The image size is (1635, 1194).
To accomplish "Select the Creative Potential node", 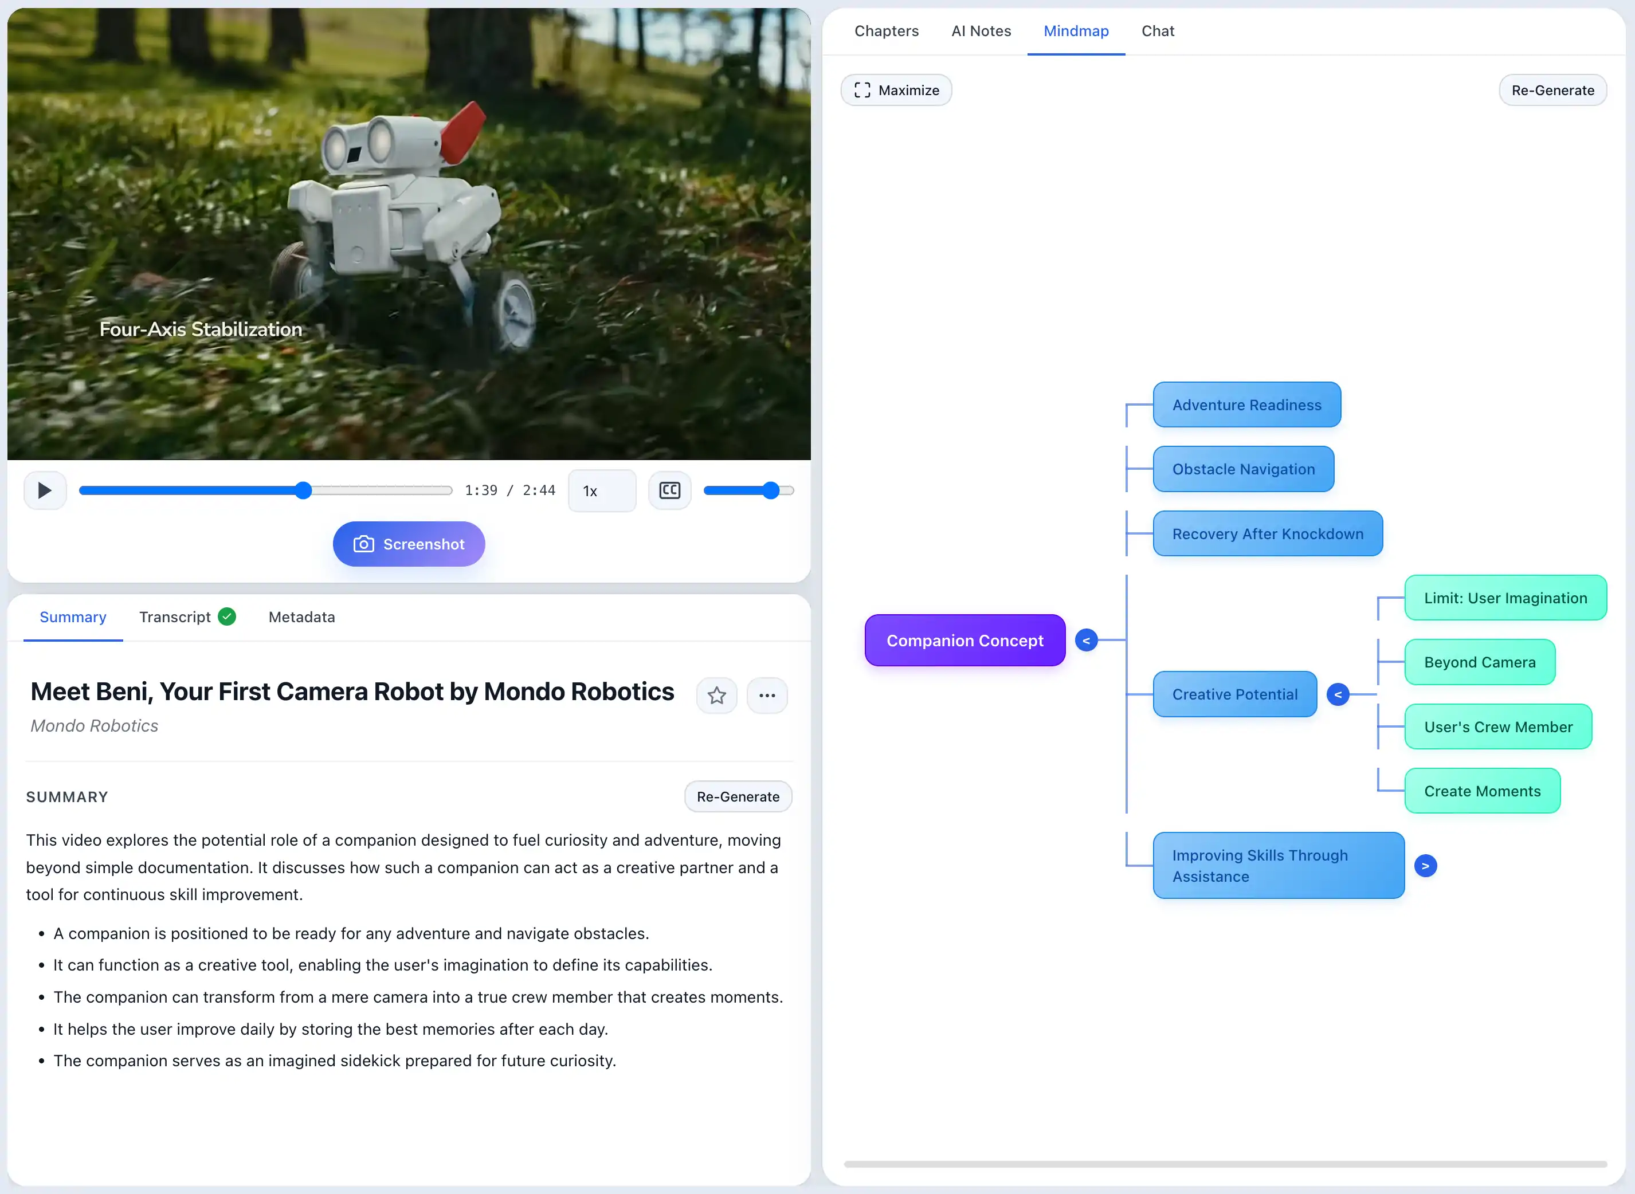I will (1236, 694).
